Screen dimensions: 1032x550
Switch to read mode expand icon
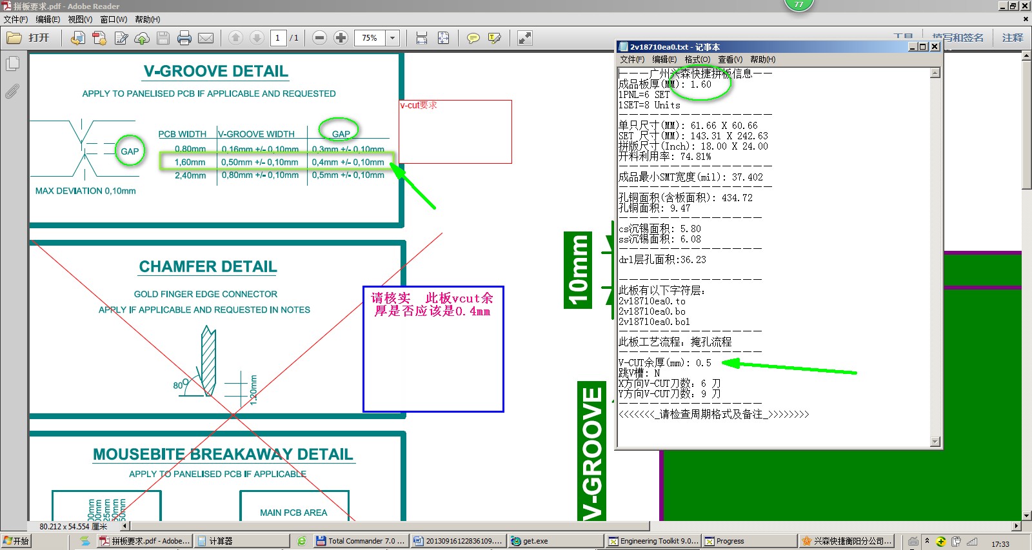[x=525, y=38]
